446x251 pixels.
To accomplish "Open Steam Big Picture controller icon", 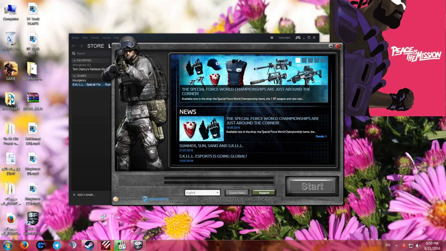I will click(x=298, y=38).
